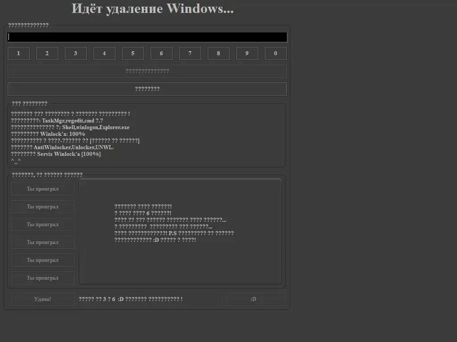The width and height of the screenshot is (457, 342).
Task: Tap keypad digit button 5
Action: 133,53
